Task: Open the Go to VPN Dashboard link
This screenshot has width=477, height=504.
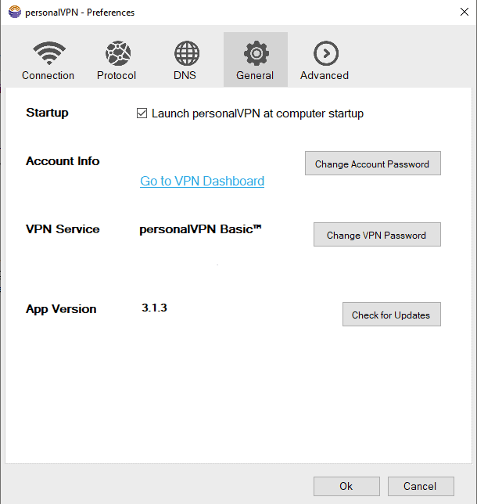Action: pyautogui.click(x=202, y=181)
